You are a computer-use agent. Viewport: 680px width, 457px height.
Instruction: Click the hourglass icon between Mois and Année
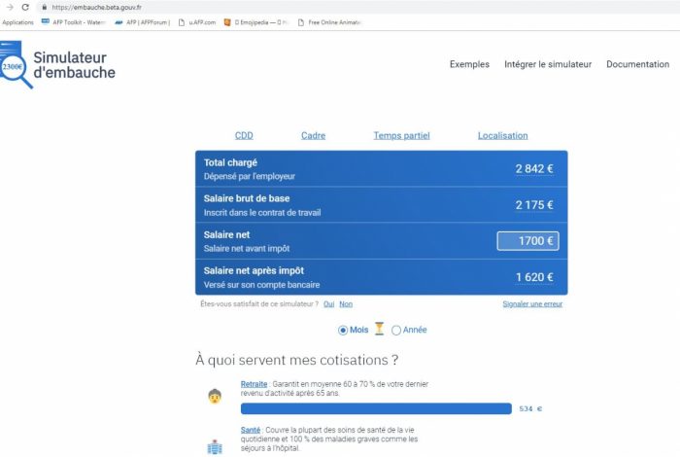(x=380, y=330)
